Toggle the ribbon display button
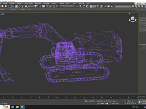 coord(91,6)
